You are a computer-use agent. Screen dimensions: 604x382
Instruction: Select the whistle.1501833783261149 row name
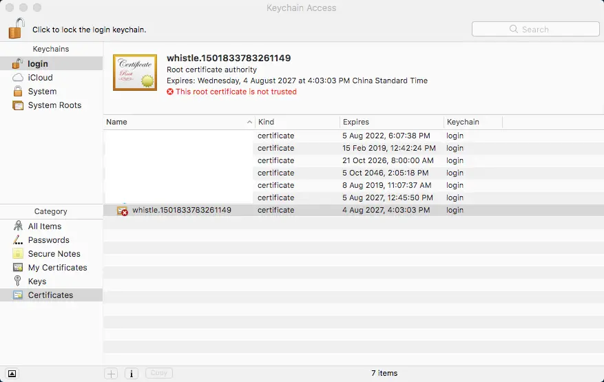[x=182, y=210]
